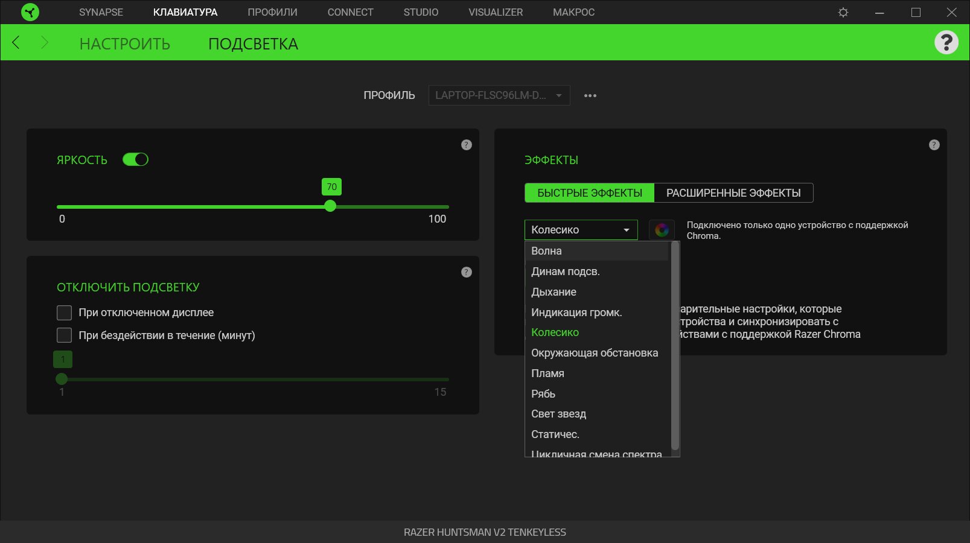Choose Дыхание effect

click(x=597, y=292)
